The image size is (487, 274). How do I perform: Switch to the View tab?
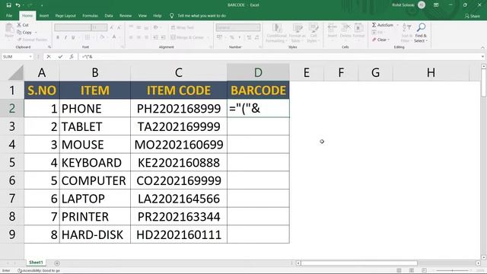click(142, 15)
